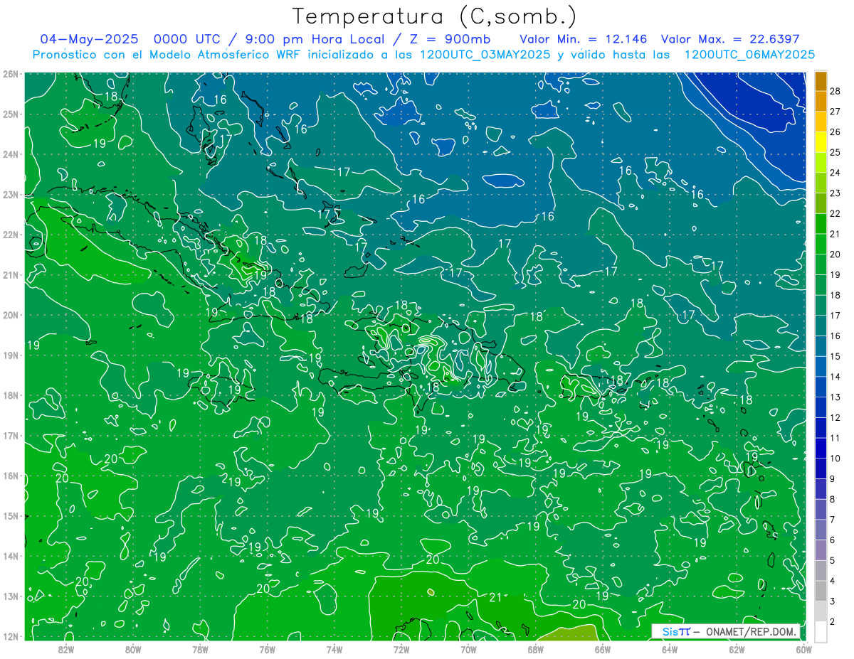Click the 19N latitude axis label
Screen dimensions: 854x659
pos(11,355)
